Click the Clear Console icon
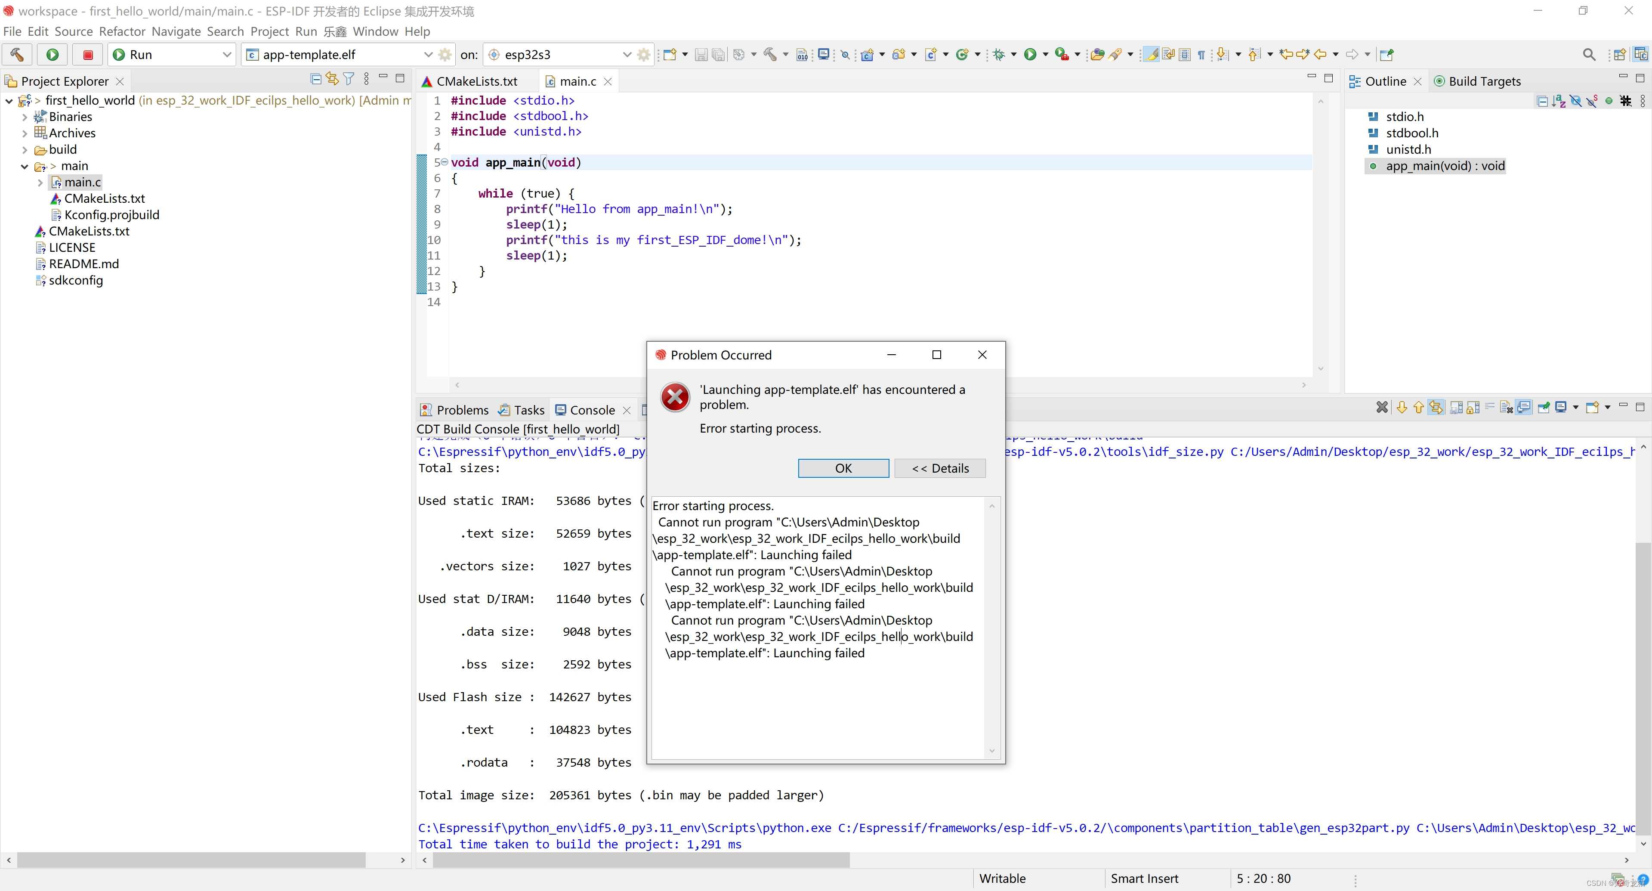 coord(1507,407)
